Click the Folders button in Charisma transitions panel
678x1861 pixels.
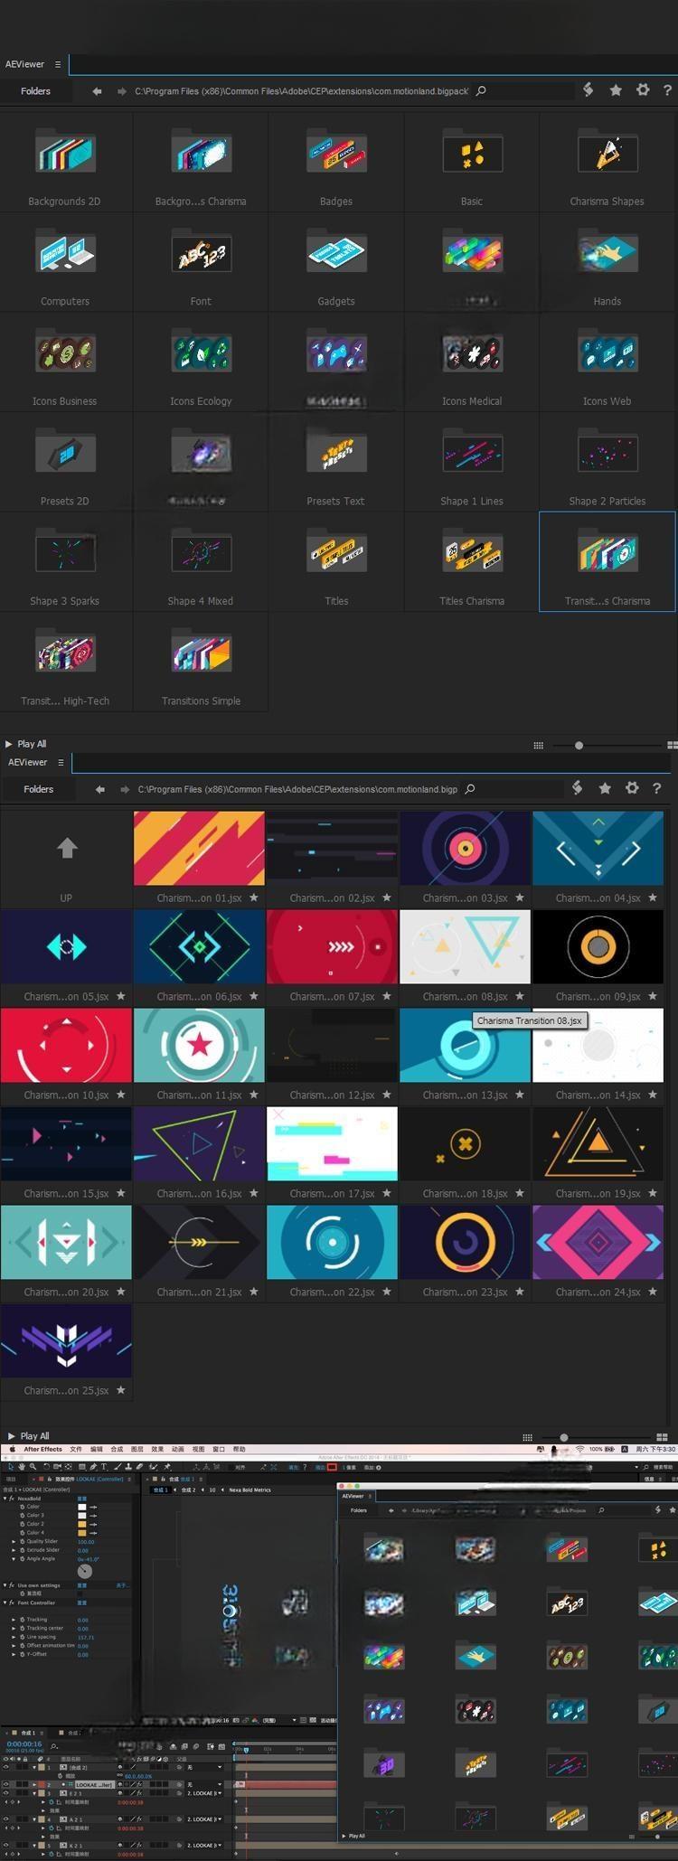pyautogui.click(x=38, y=789)
